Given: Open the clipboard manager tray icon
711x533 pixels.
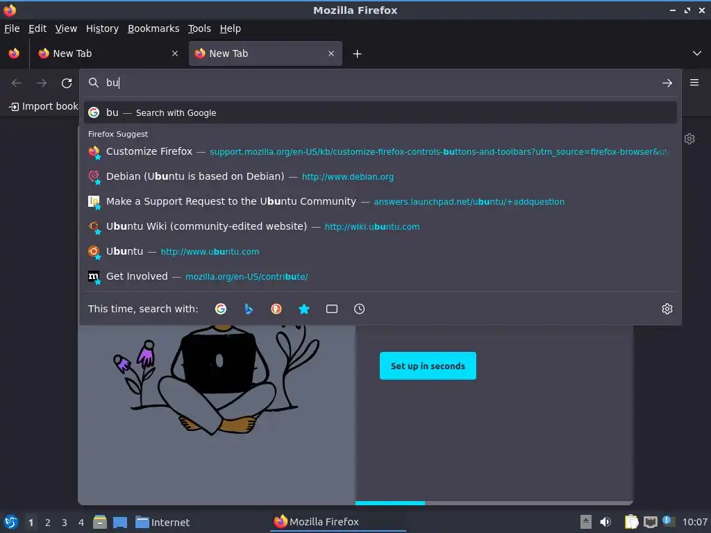Looking at the screenshot, I should click(x=632, y=522).
